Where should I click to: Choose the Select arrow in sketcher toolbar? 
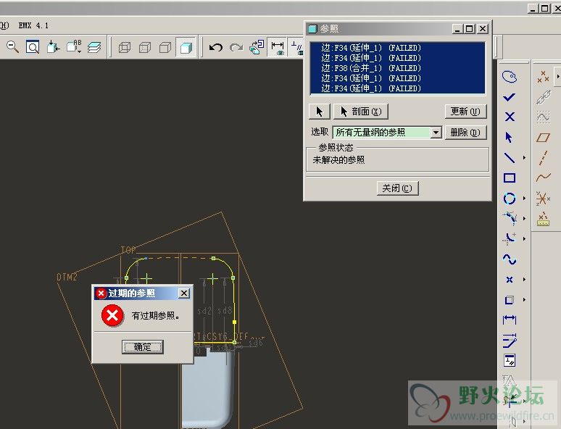509,137
